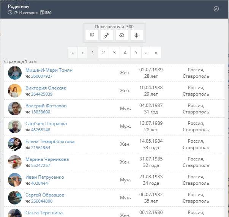
Task: Jump to the last page with double arrow
Action: click(x=156, y=53)
